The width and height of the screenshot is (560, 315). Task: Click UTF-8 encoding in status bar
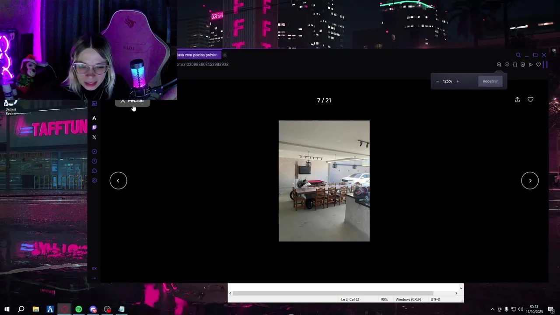coord(435,299)
